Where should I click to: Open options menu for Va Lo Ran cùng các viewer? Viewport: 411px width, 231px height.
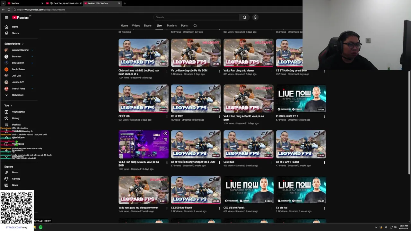pos(272,71)
